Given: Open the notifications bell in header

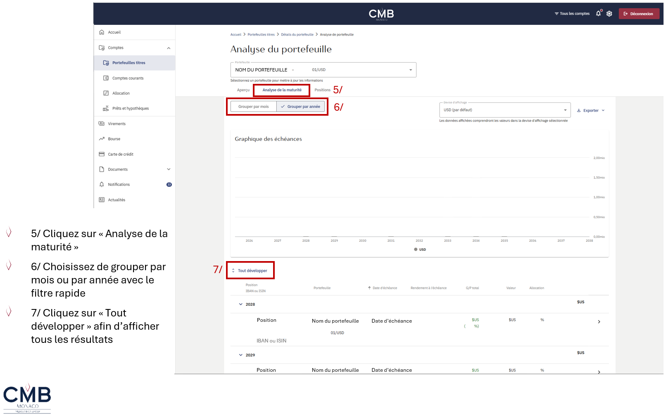Looking at the screenshot, I should pos(599,14).
